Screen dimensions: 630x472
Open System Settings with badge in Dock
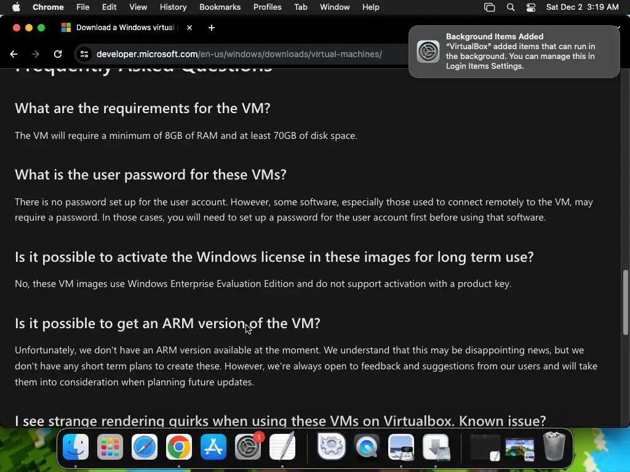(x=248, y=447)
